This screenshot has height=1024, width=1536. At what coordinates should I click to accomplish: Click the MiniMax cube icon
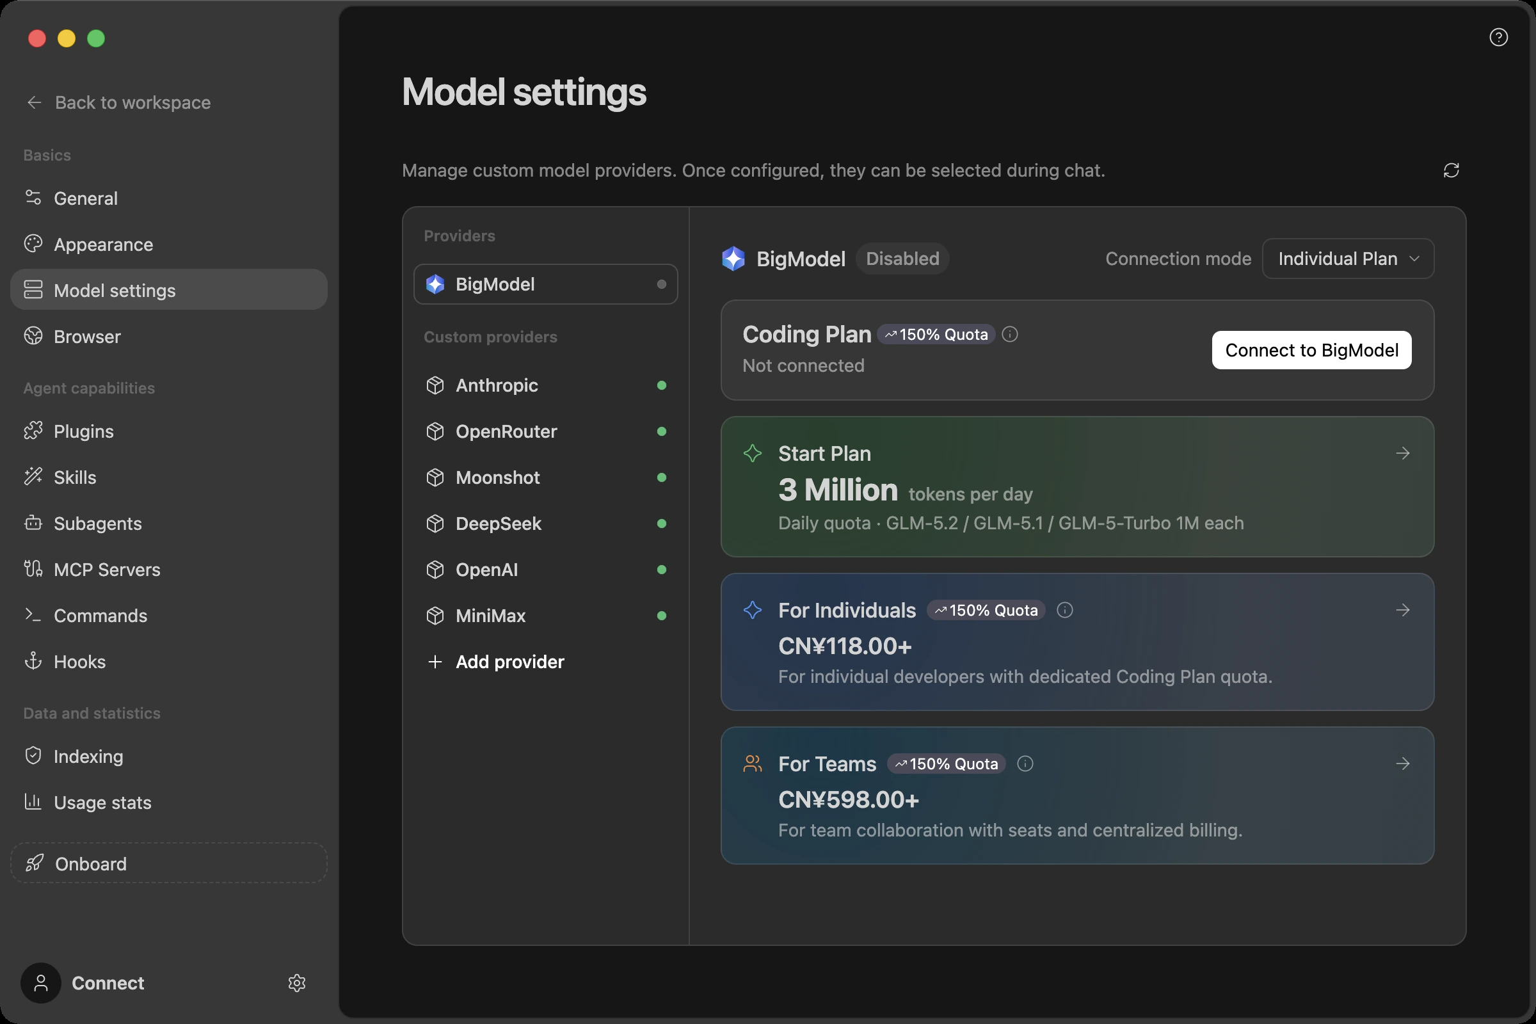click(435, 616)
